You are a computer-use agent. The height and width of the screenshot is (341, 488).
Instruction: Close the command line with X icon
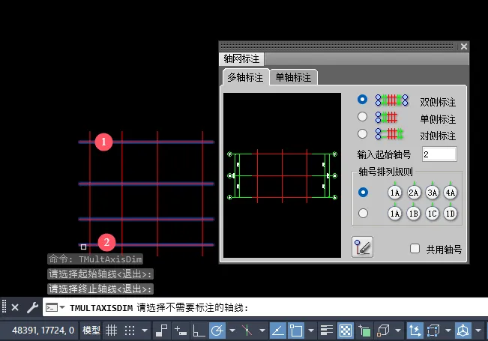[x=15, y=308]
